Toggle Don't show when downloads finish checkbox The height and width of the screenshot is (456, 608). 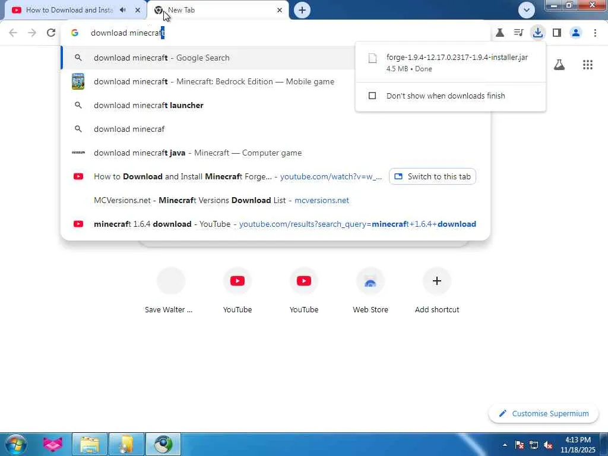click(x=372, y=96)
